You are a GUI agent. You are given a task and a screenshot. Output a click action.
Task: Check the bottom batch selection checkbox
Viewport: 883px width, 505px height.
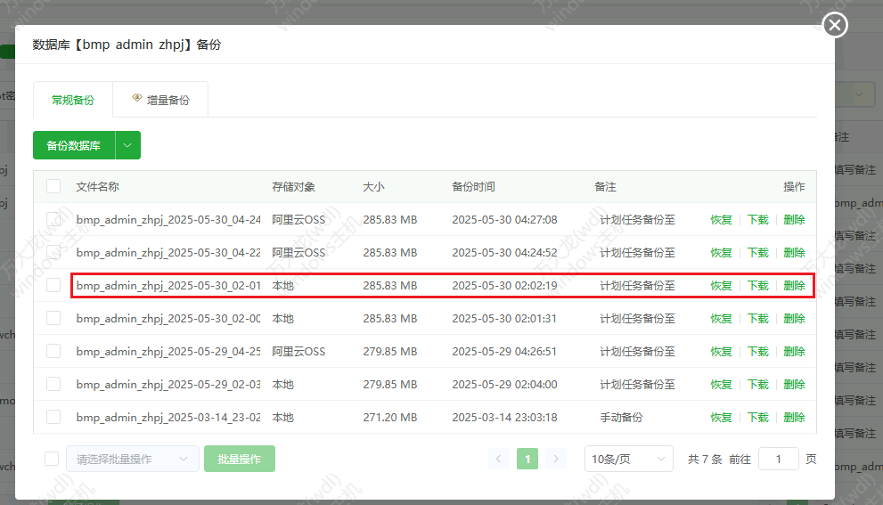pyautogui.click(x=52, y=459)
